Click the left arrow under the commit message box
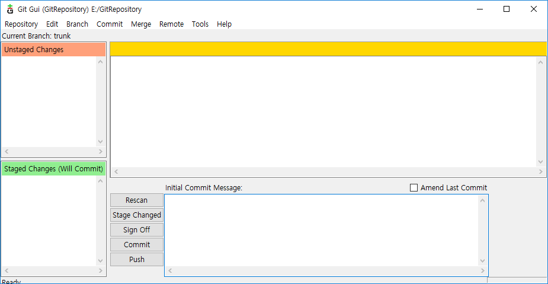This screenshot has width=548, height=284. point(170,271)
